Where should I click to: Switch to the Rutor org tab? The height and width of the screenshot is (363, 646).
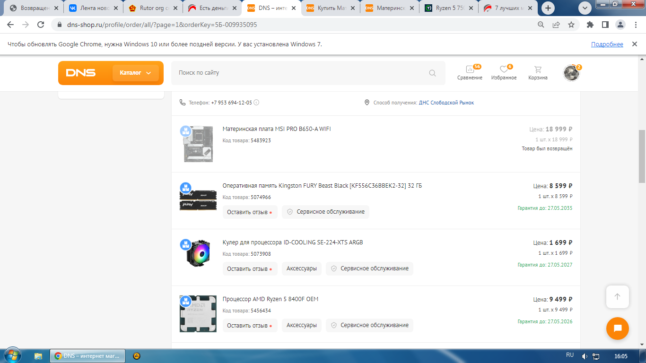tap(153, 8)
